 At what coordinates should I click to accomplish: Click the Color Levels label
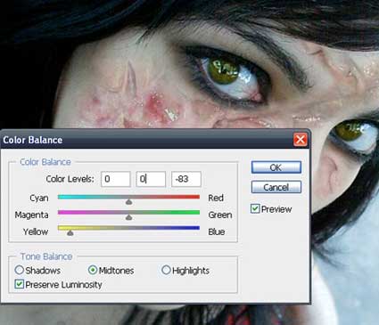pyautogui.click(x=70, y=179)
